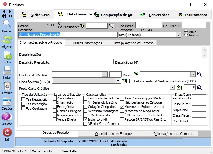The image size is (213, 154).
Task: Enable the Faz Requisição checkbox
Action: [23, 99]
